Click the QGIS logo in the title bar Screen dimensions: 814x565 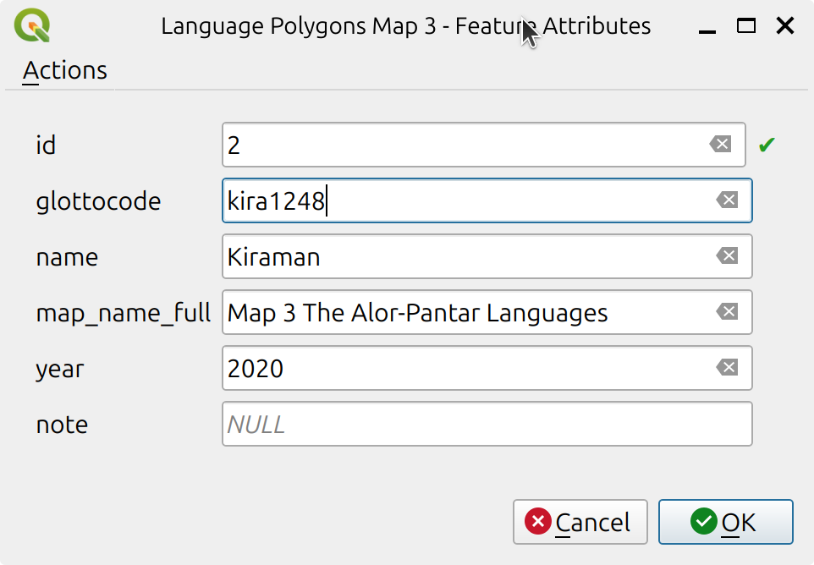click(32, 25)
